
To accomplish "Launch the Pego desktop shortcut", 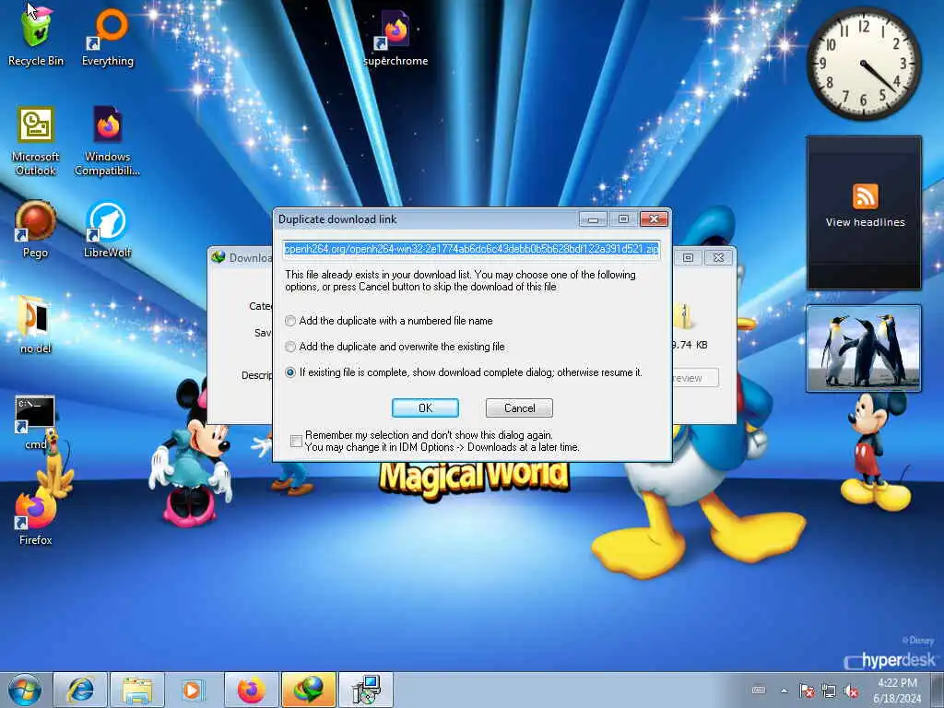I will tap(36, 230).
